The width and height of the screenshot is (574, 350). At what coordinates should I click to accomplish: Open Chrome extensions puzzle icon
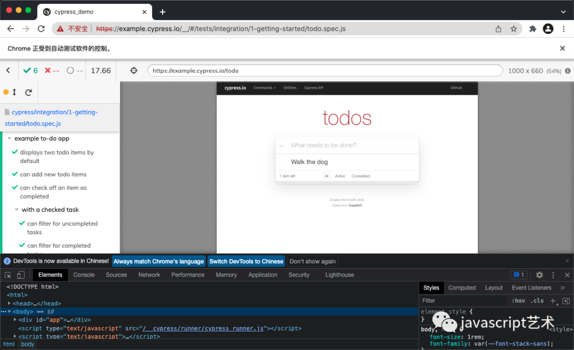pos(533,29)
